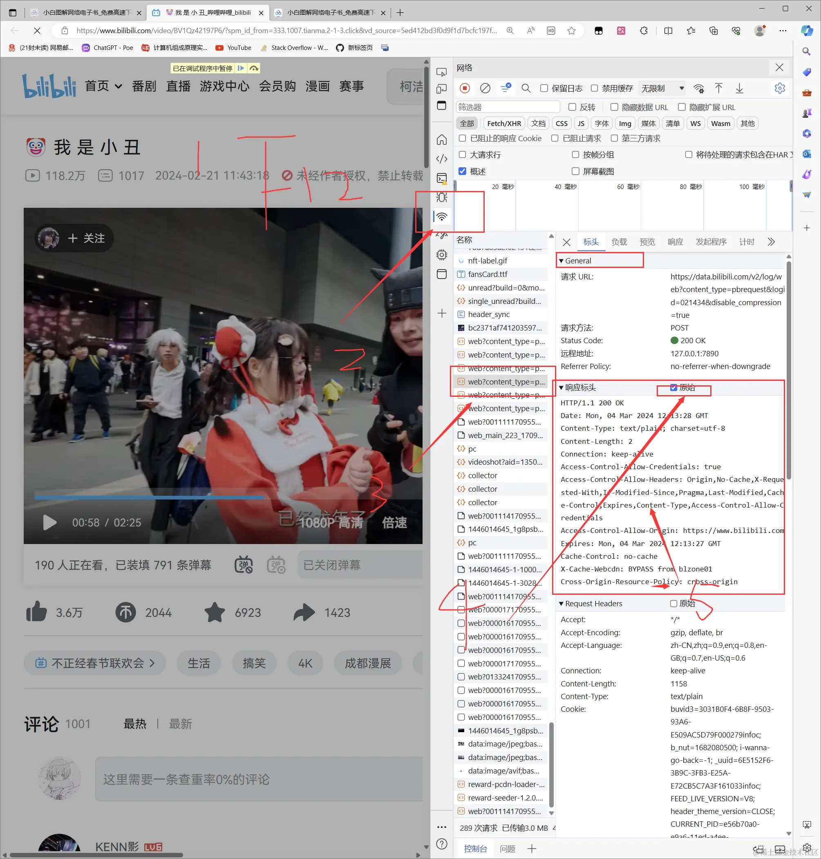Click the thumbs-up like icon

36,612
